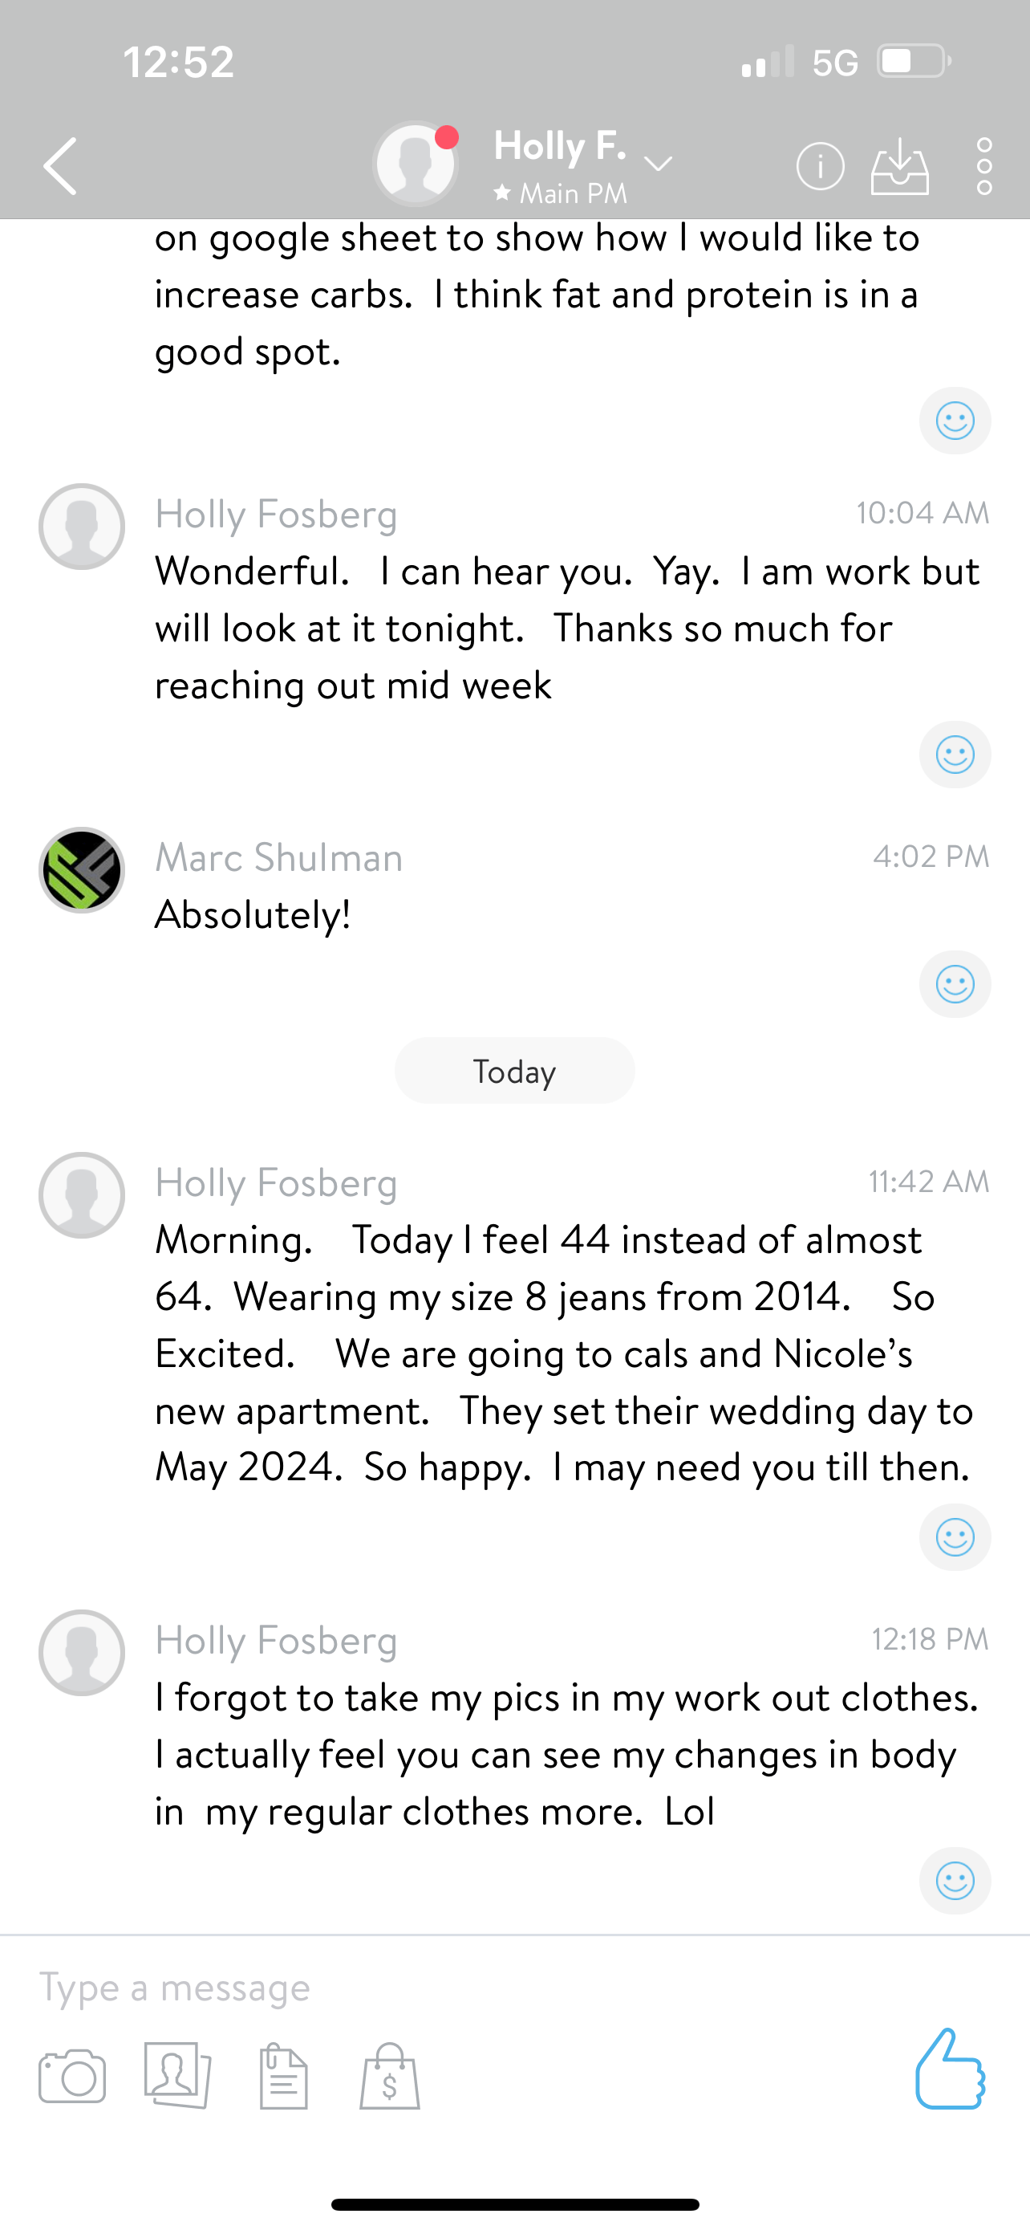Viewport: 1030px width, 2230px height.
Task: React to the google sheet carbs message
Action: (955, 421)
